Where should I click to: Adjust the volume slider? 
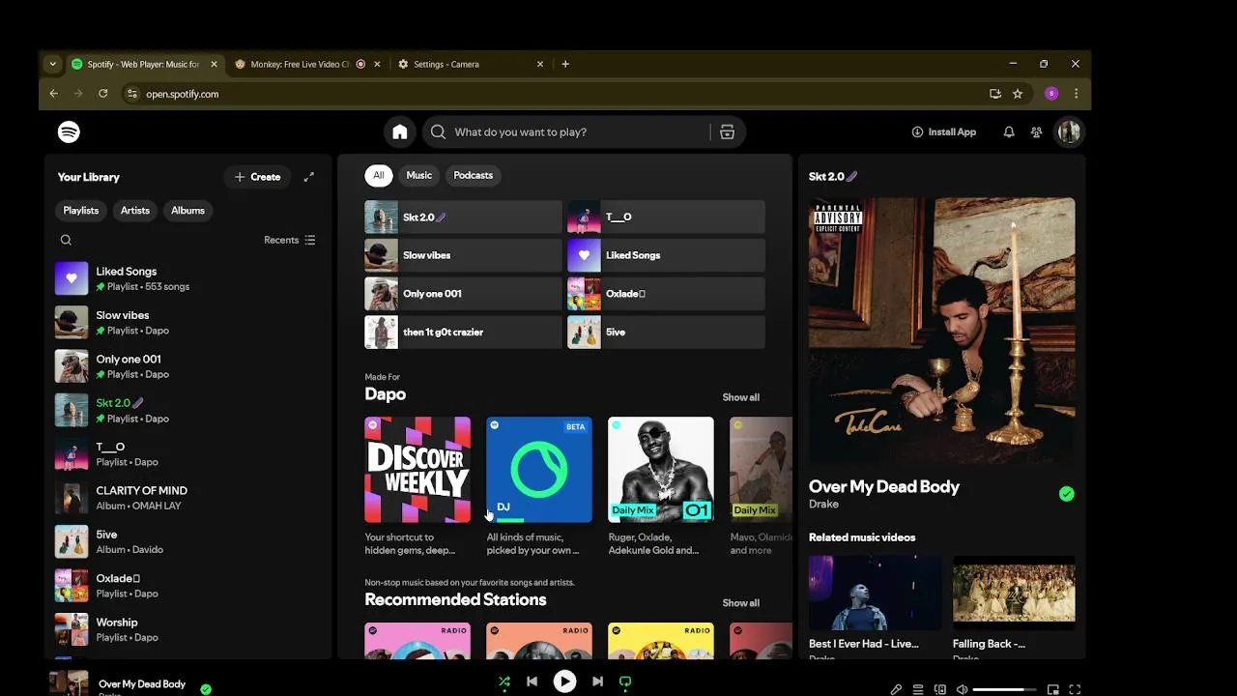pos(1004,689)
